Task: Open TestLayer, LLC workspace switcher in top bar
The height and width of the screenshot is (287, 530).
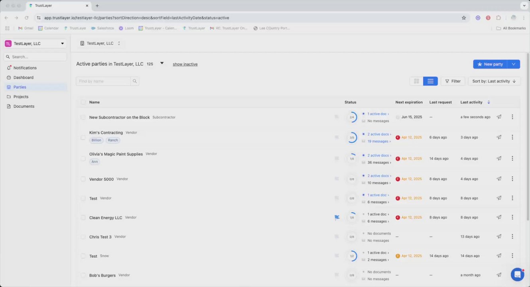Action: 100,43
